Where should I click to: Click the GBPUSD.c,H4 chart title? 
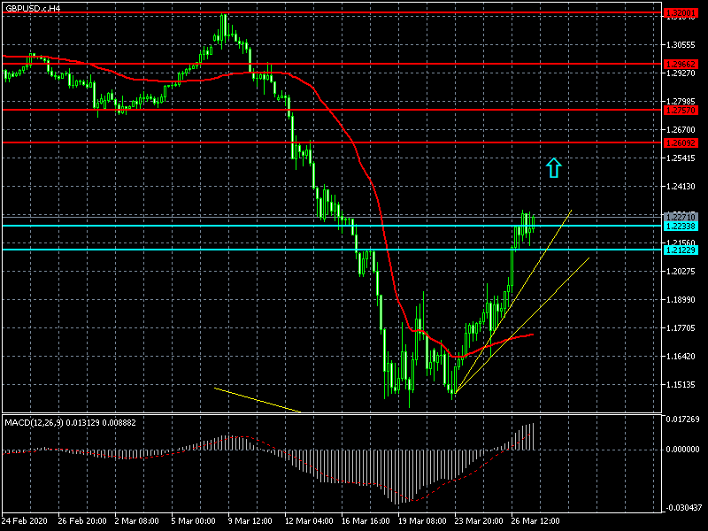34,8
